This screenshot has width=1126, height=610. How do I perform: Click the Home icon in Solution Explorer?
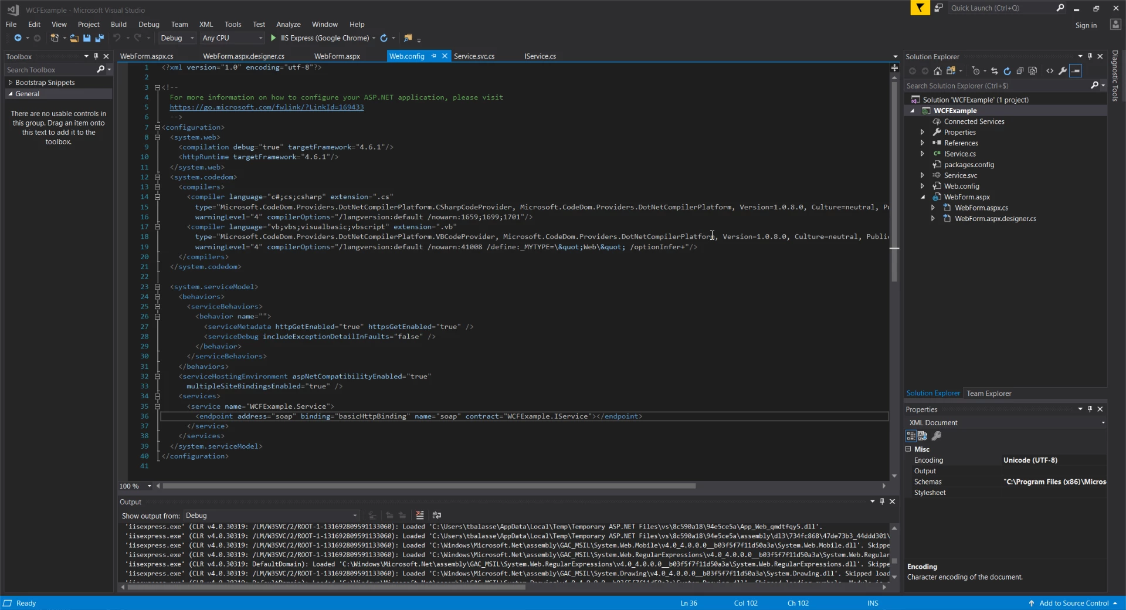pos(938,71)
